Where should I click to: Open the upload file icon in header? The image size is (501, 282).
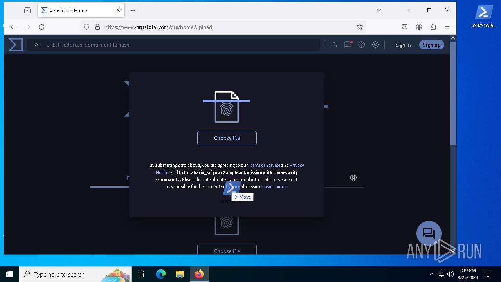pos(334,45)
